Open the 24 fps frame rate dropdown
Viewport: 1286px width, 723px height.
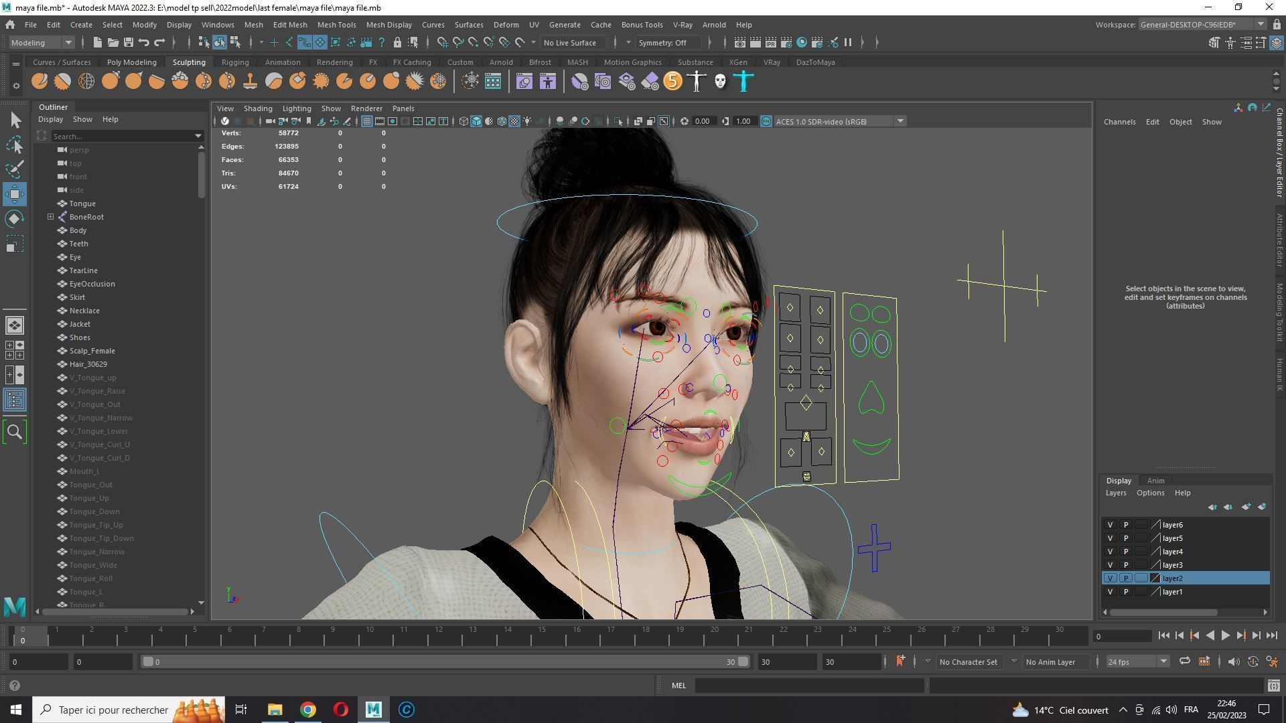coord(1137,661)
